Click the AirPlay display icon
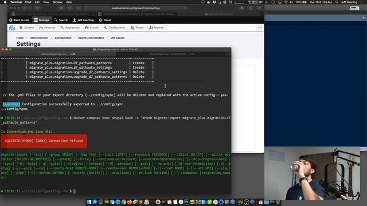The height and width of the screenshot is (206, 367). point(280,2)
